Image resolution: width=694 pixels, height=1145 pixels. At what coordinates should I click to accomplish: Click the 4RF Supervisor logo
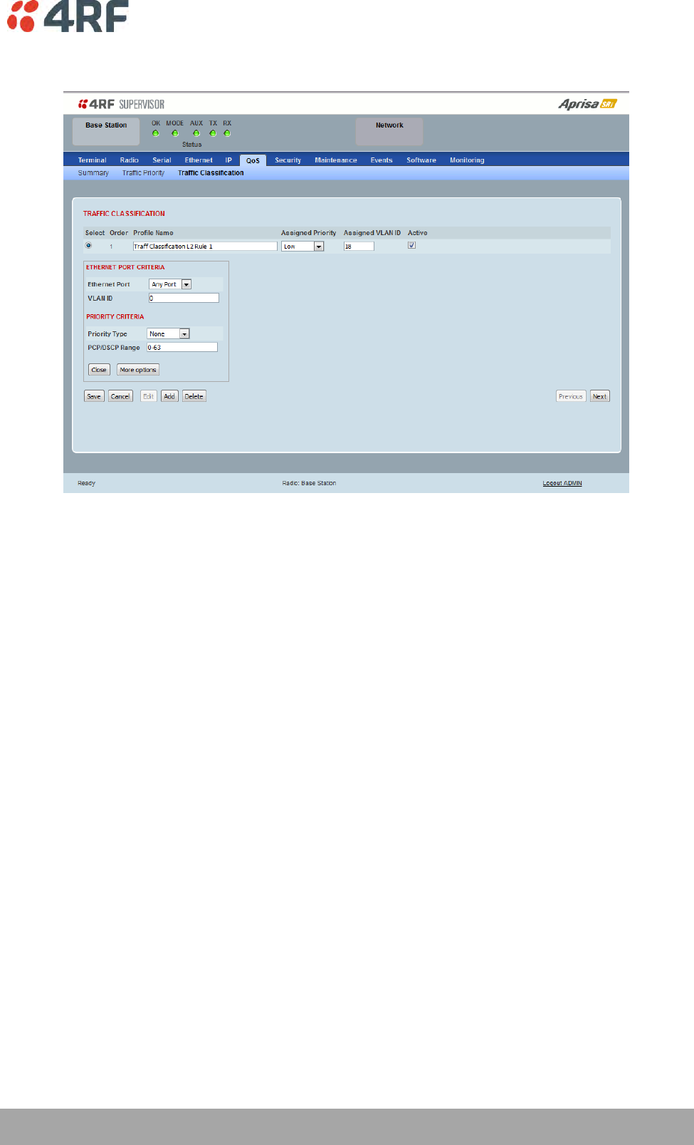pyautogui.click(x=121, y=104)
